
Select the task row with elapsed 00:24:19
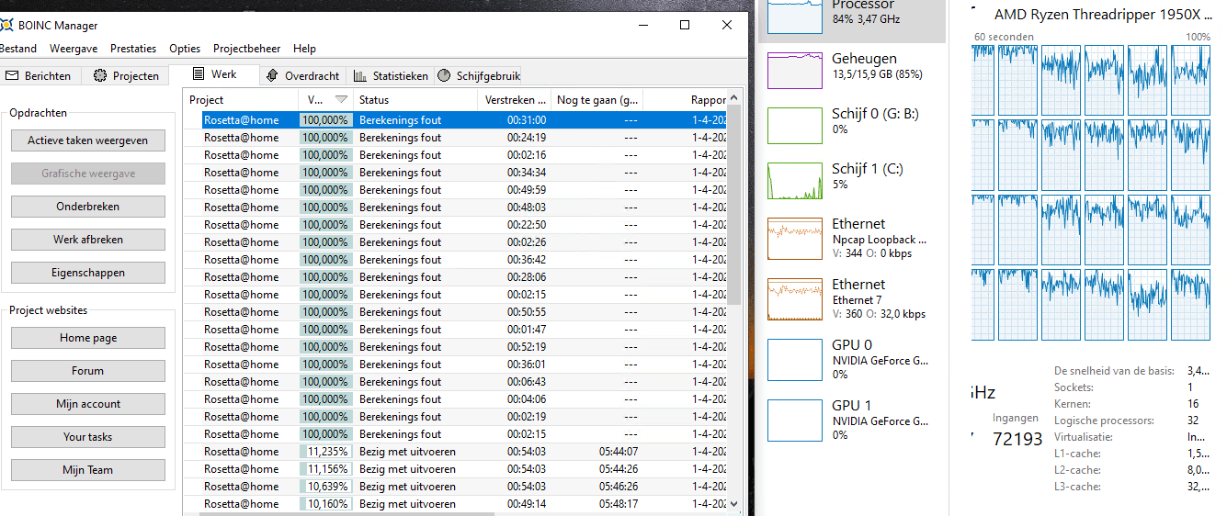click(455, 138)
